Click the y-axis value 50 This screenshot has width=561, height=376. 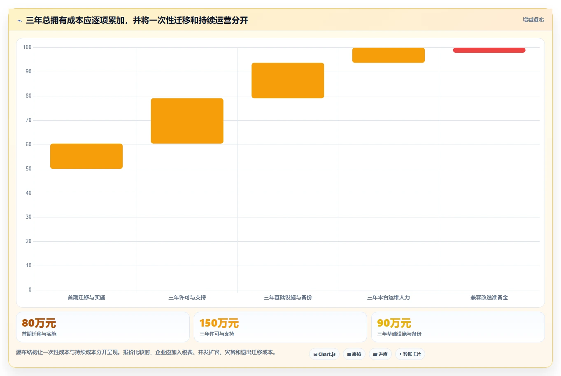click(28, 169)
